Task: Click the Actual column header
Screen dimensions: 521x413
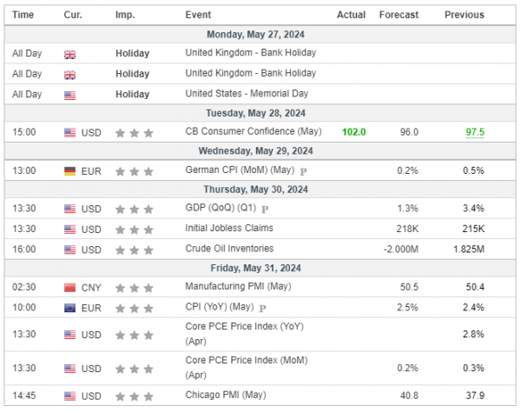Action: tap(351, 15)
